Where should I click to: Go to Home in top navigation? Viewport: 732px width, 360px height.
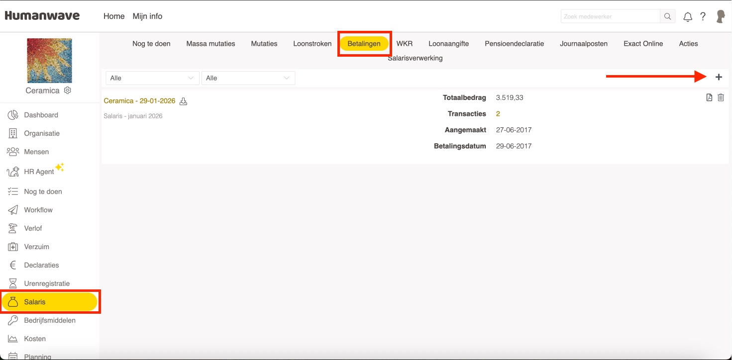[x=114, y=16]
